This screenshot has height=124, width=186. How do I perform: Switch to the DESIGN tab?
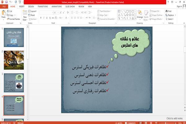click(31, 7)
